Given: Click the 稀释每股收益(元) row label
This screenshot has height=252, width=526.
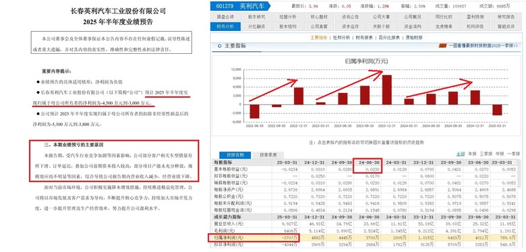Looking at the screenshot, I should pos(230,183).
